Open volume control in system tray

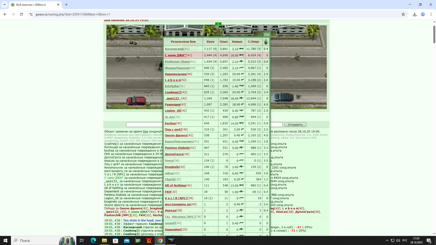398,241
